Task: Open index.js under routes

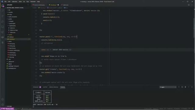Action: 11,37
